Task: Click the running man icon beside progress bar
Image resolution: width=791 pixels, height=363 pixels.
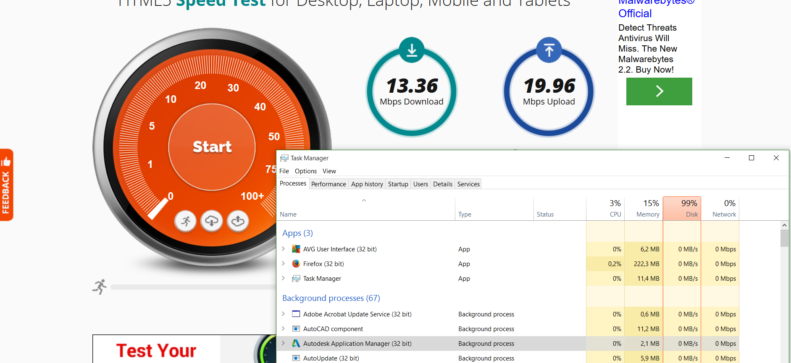Action: point(100,287)
